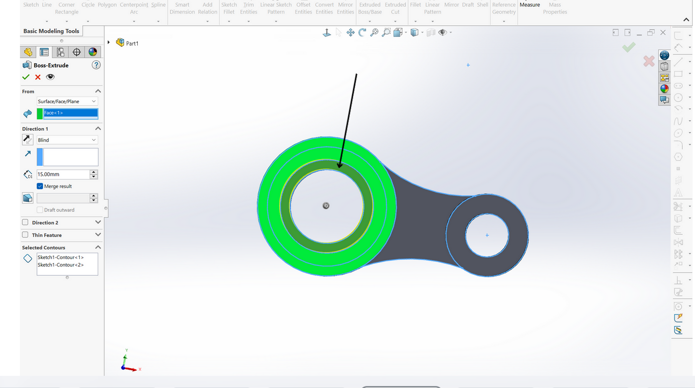
Task: Select Extruded Boss/Base in the ribbon
Action: (x=370, y=8)
